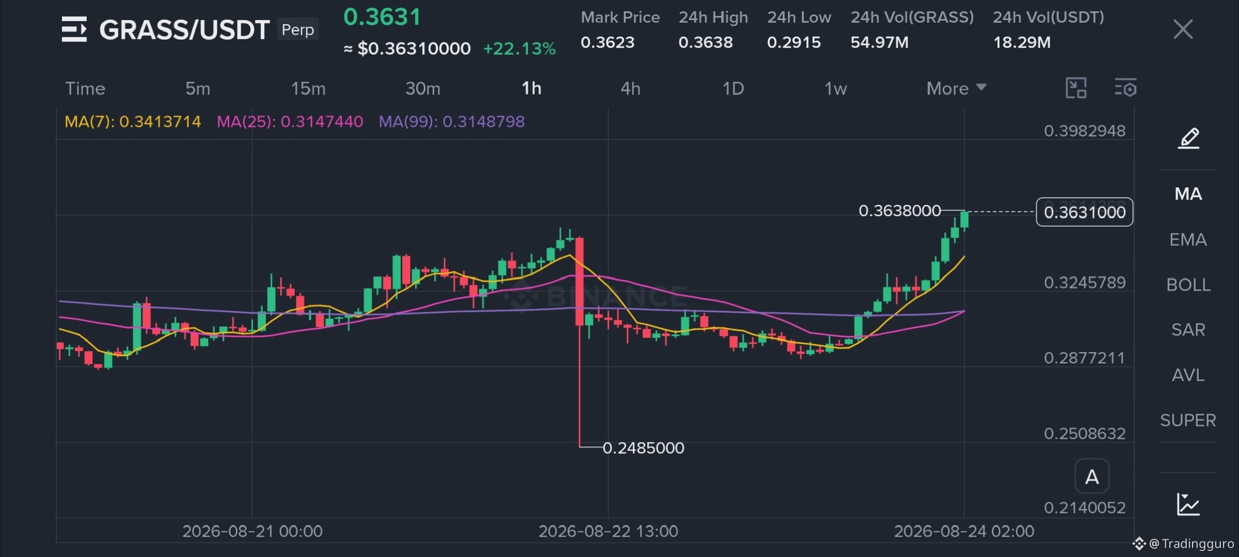Click the 24h Vol(USDT) value 18.29M
The width and height of the screenshot is (1239, 557).
click(x=1022, y=42)
